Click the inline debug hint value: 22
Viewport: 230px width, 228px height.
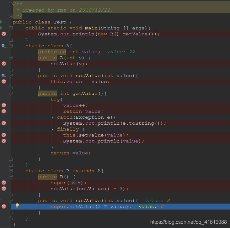(x=121, y=52)
